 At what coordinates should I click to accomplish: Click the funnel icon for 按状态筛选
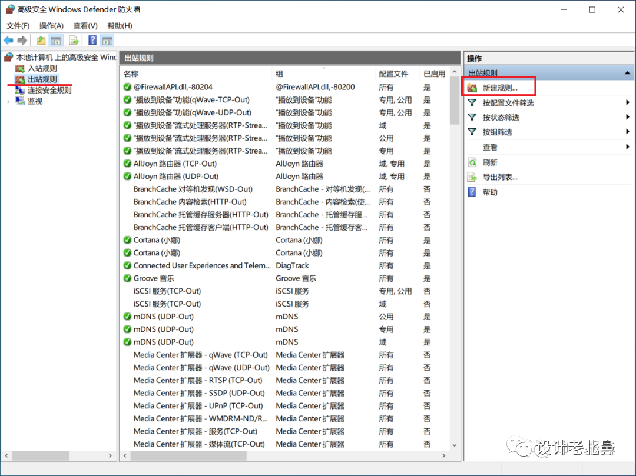(x=472, y=117)
